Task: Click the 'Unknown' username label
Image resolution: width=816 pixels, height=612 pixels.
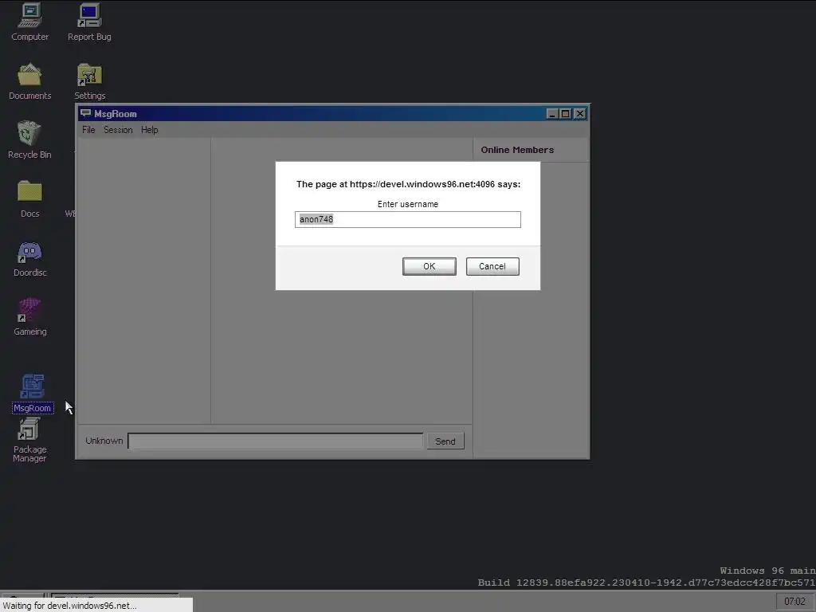Action: click(104, 441)
